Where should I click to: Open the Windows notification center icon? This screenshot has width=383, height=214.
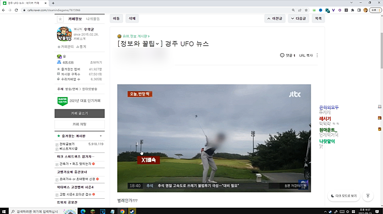(377, 212)
